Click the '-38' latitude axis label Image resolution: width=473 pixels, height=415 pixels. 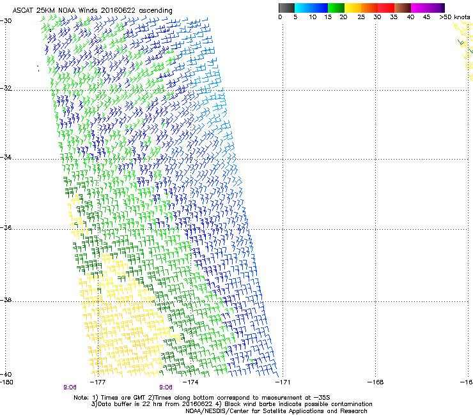tap(6, 300)
